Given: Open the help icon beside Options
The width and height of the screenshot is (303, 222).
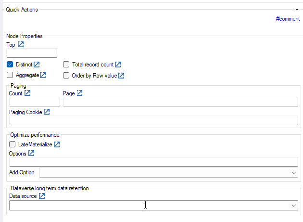Looking at the screenshot, I should tap(31, 153).
